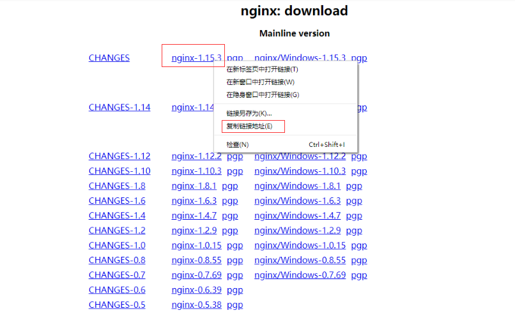515x320 pixels.
Task: Open pgp link next to nginx-1.12.2
Action: (235, 156)
